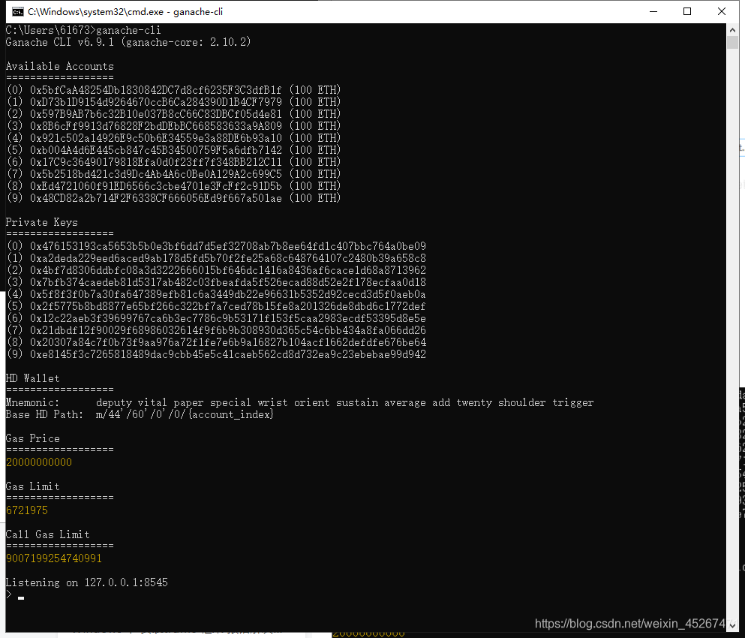Maximize the ganache-cli command window

click(x=687, y=11)
